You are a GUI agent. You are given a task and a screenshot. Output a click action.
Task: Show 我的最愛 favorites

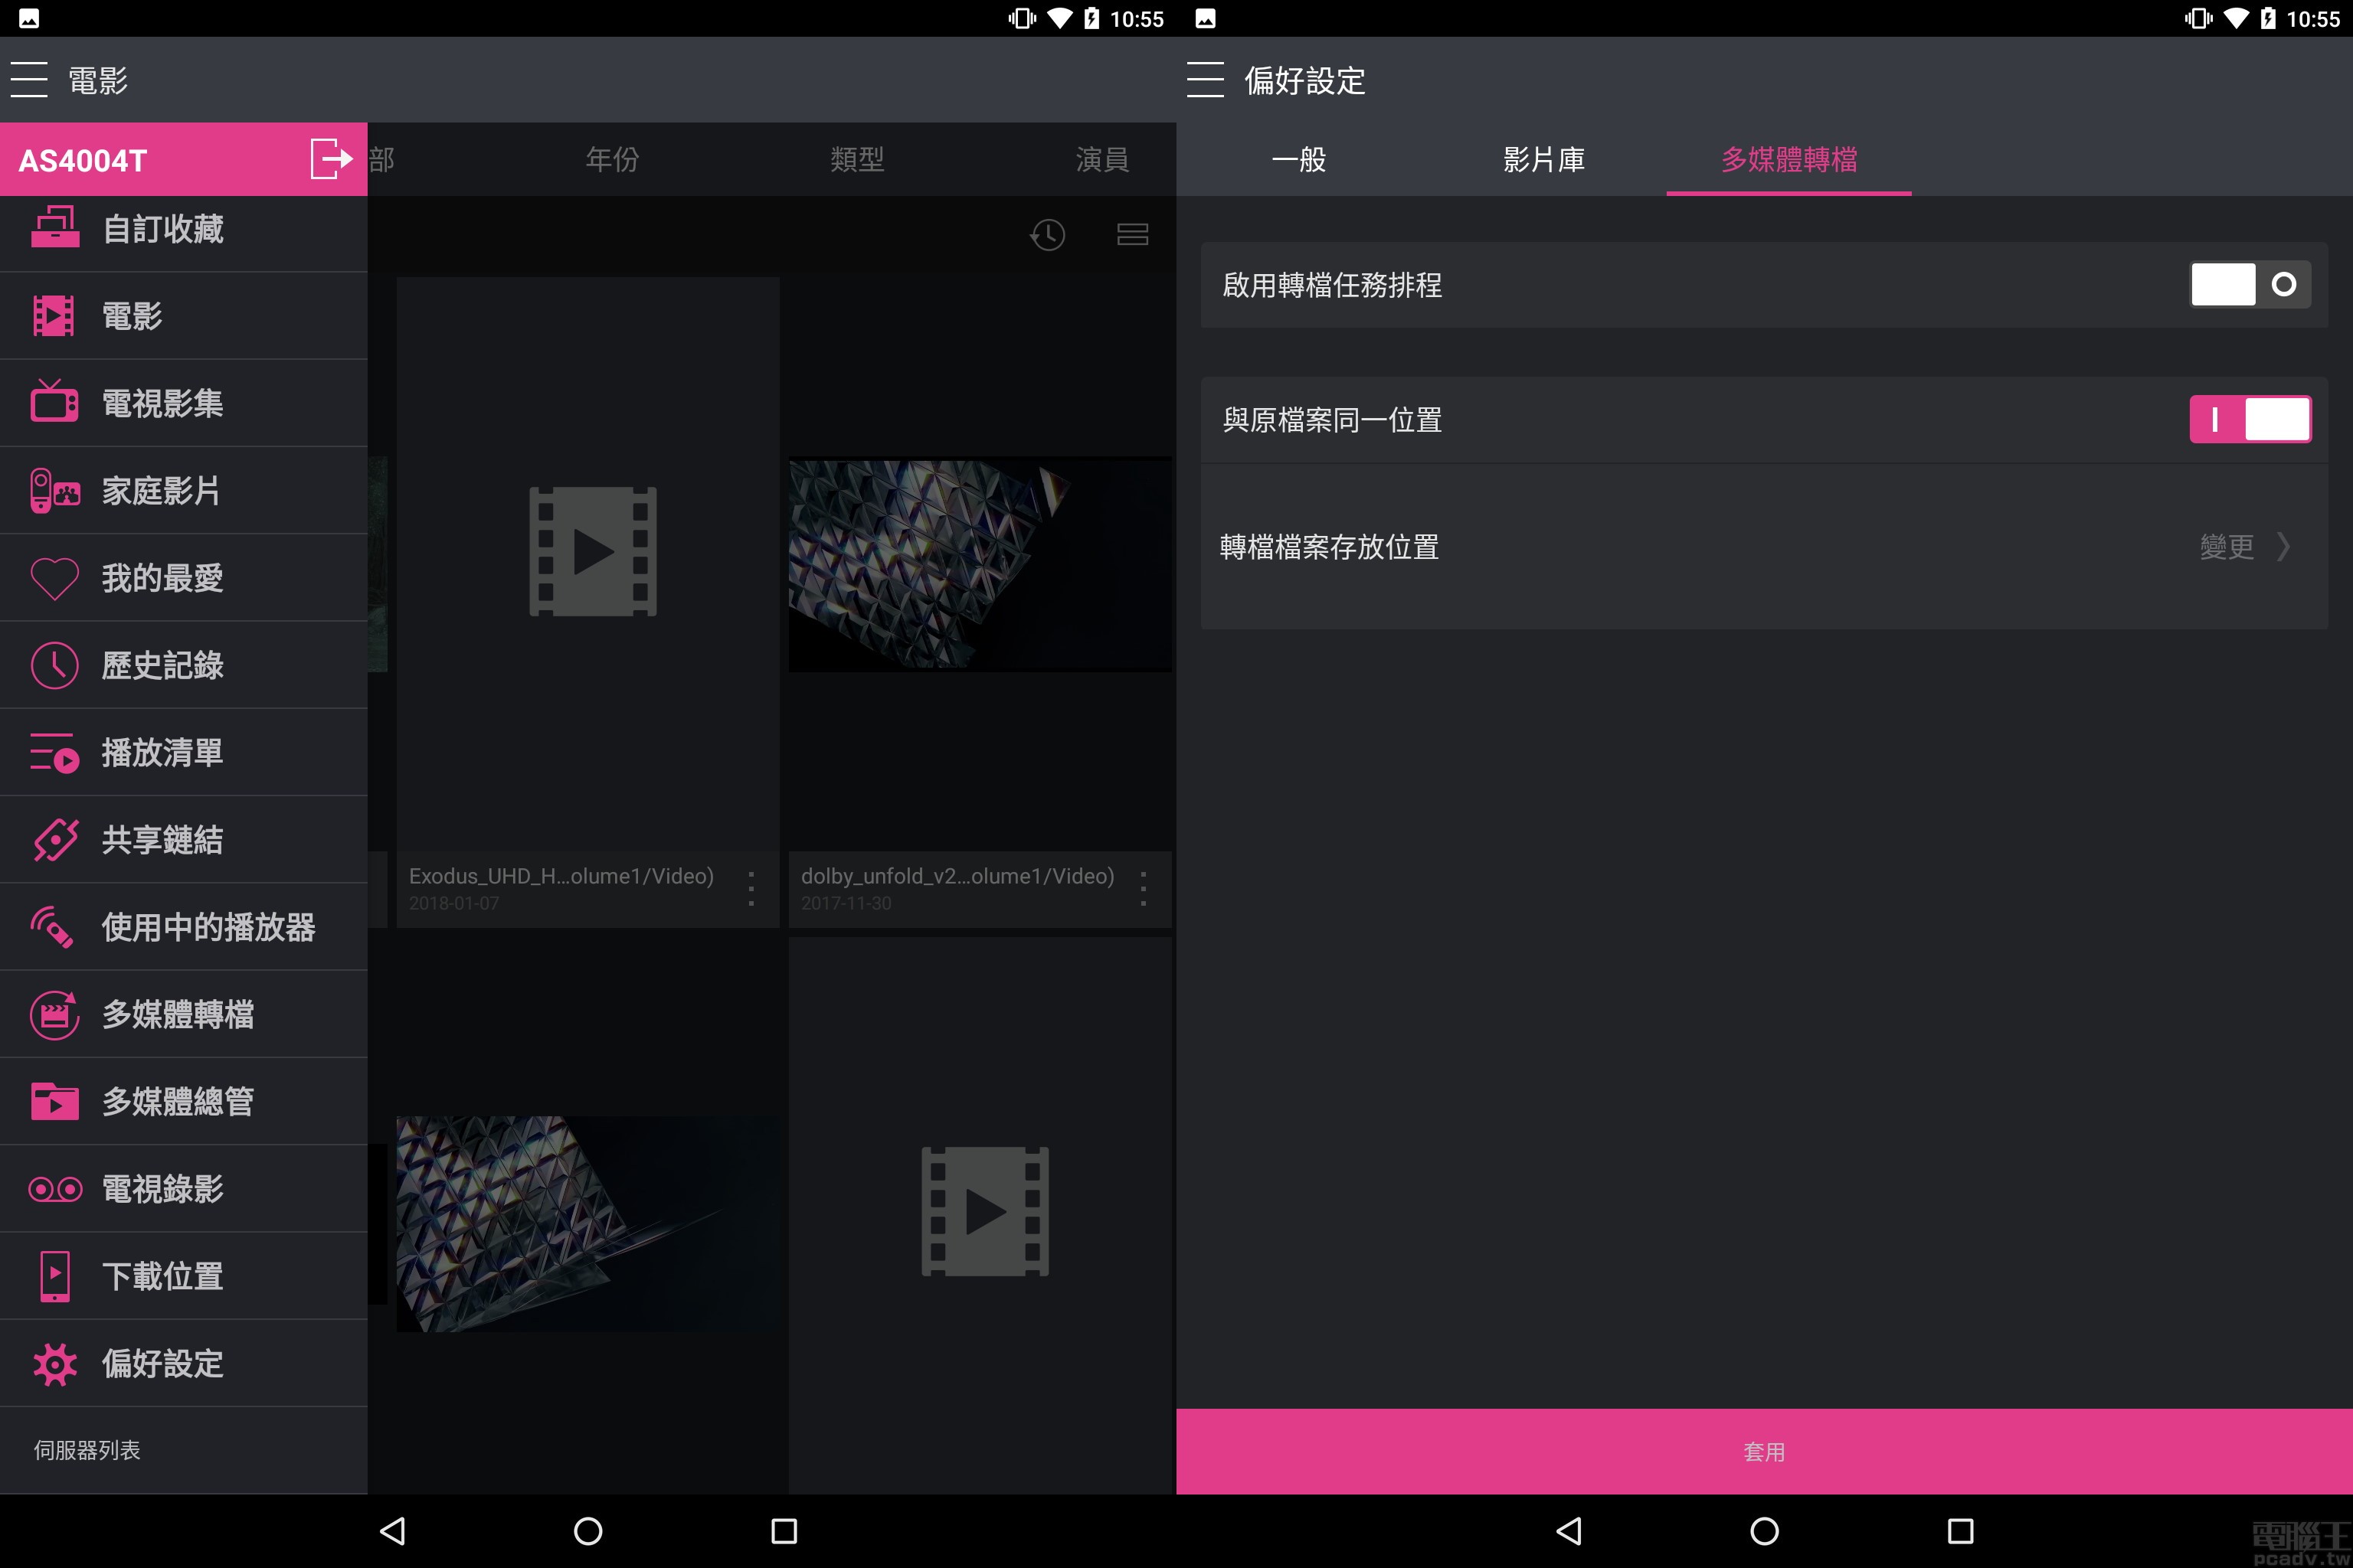click(162, 577)
